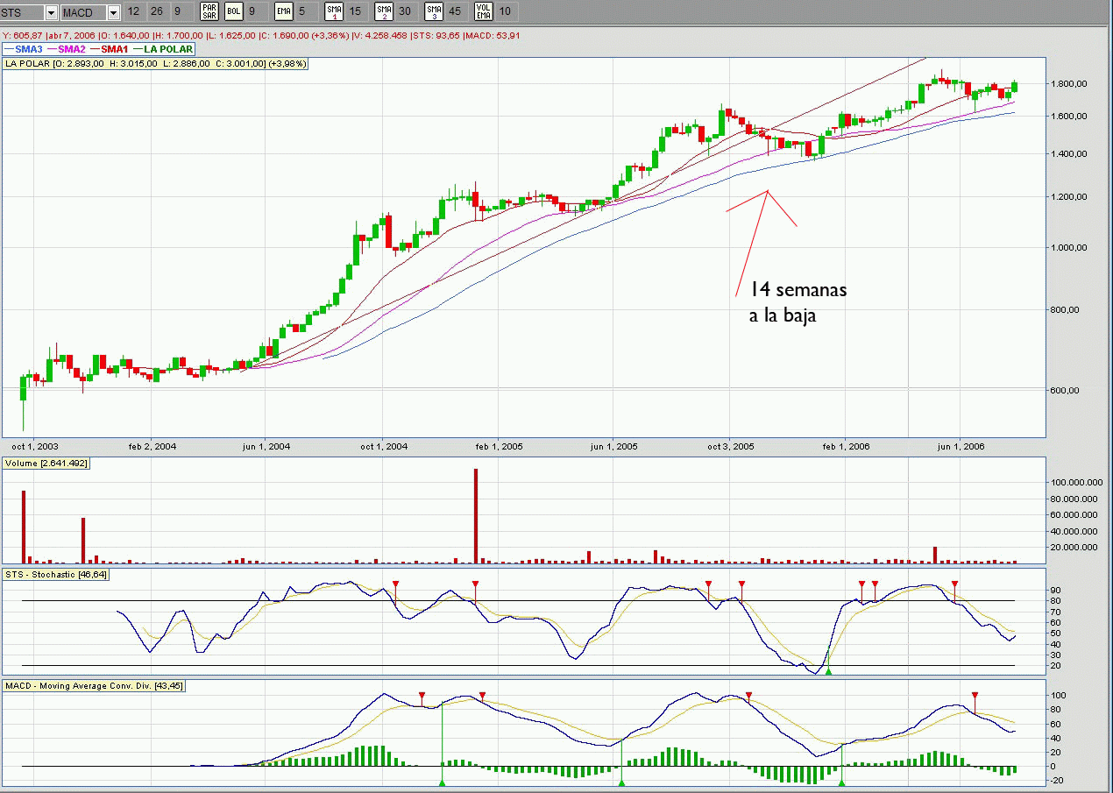Click the MACD - Moving Average panel label
This screenshot has width=1113, height=793.
(x=95, y=685)
